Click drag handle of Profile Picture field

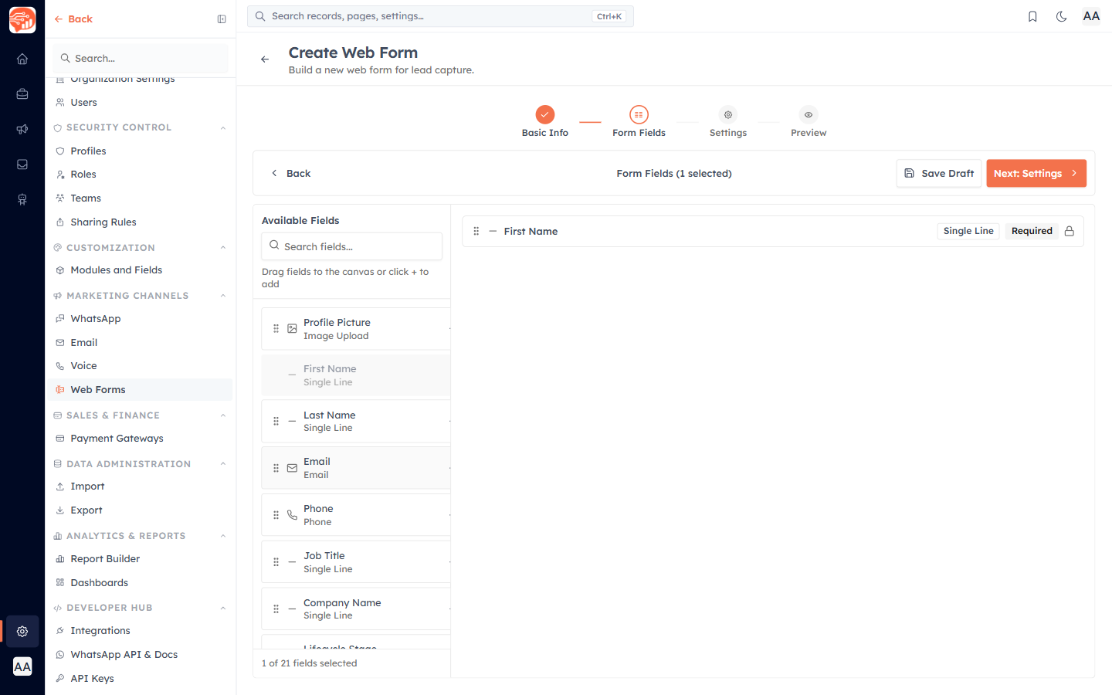(276, 329)
